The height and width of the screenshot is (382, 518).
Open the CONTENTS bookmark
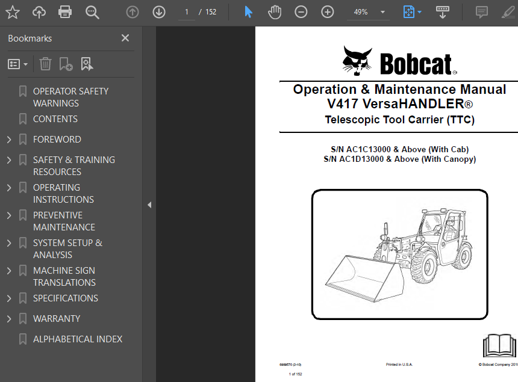click(x=55, y=119)
